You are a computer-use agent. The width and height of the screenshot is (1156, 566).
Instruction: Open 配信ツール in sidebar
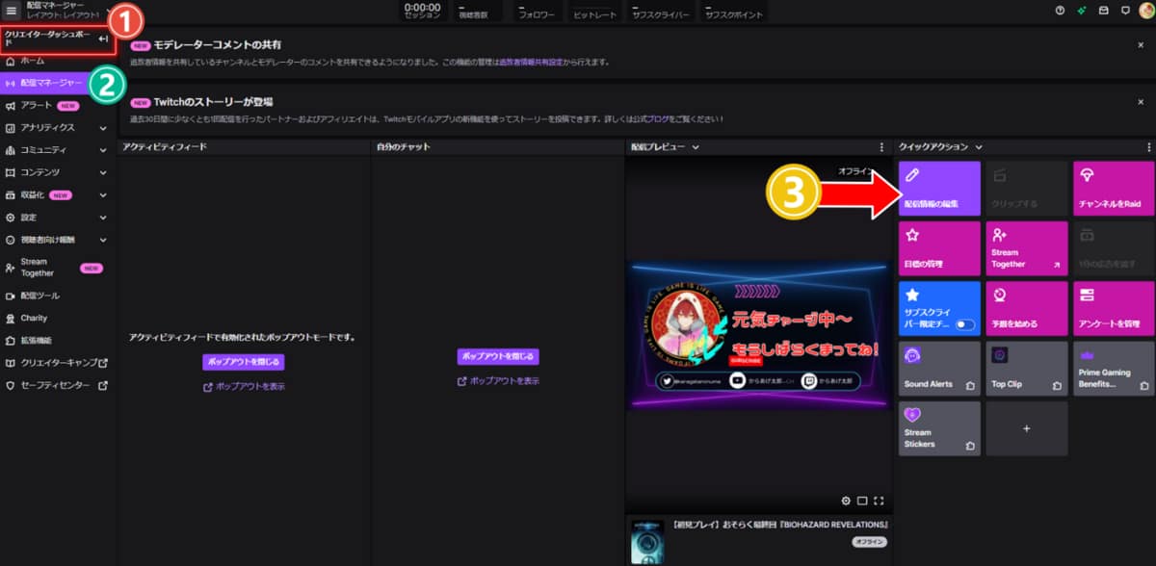coord(58,296)
